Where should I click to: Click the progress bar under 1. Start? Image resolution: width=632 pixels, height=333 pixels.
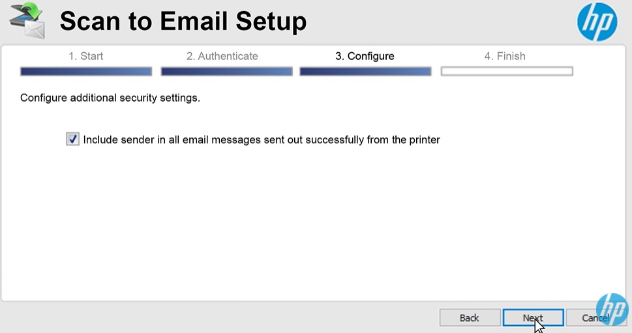click(x=86, y=72)
